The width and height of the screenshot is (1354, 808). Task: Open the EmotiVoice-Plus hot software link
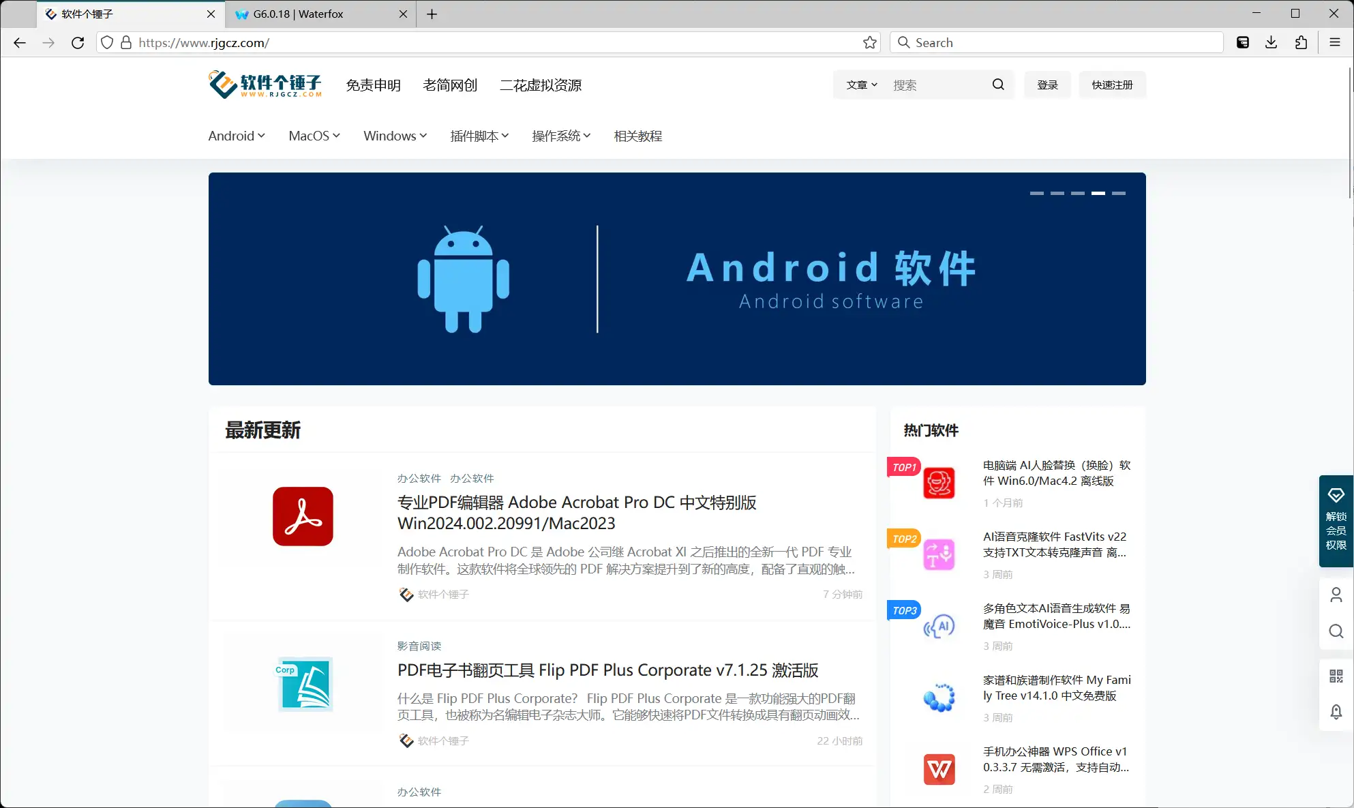click(1057, 616)
